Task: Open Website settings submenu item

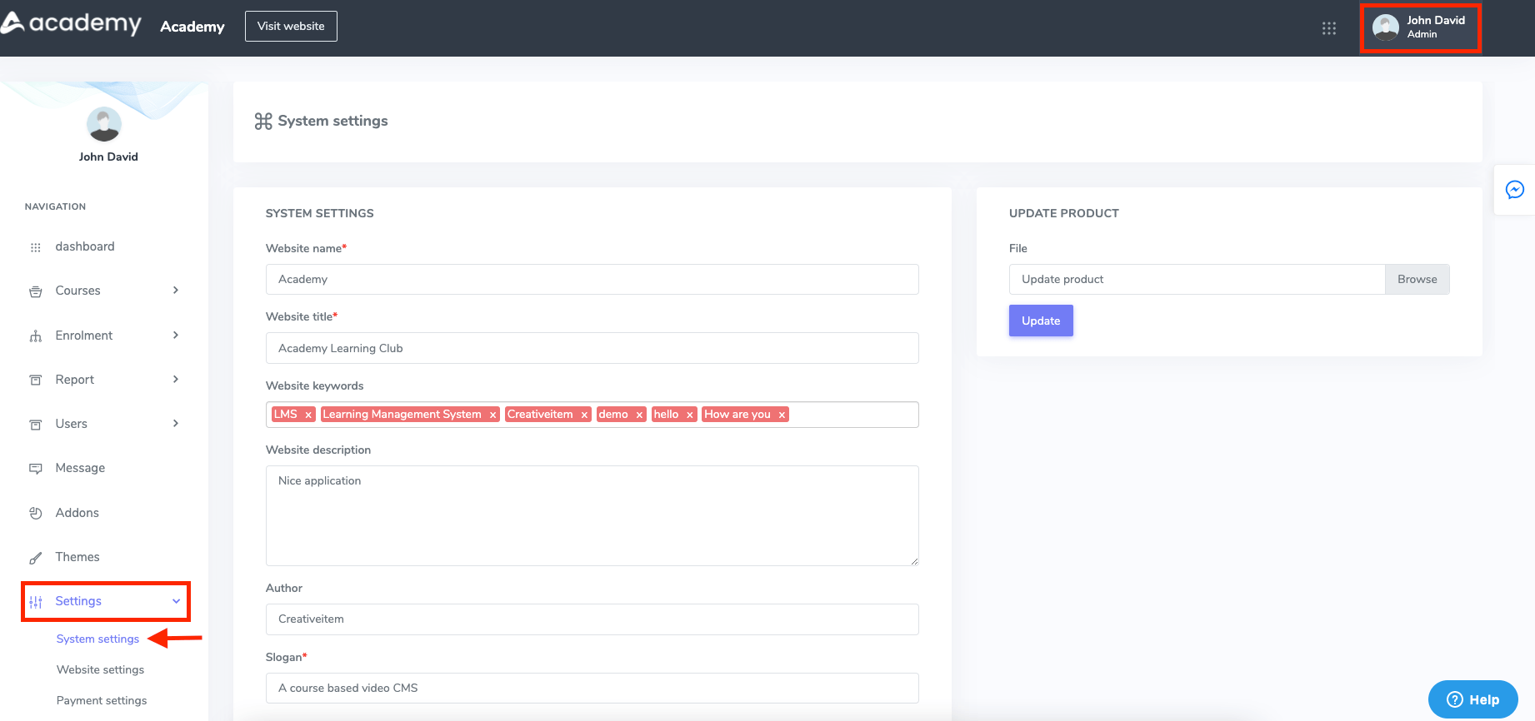Action: pos(100,669)
